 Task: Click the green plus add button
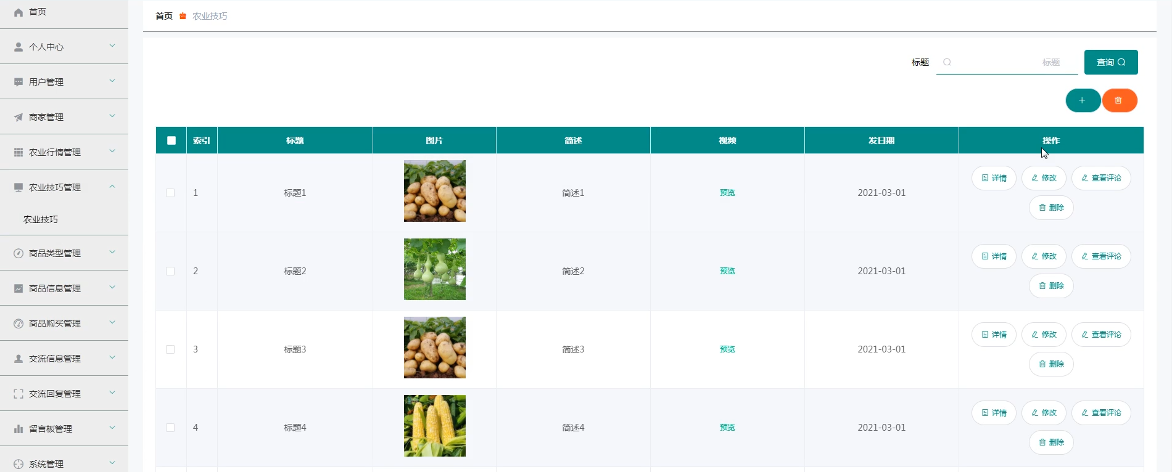click(x=1083, y=100)
